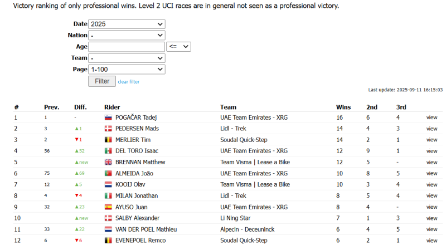Click the Italian flag beside Milan Jonathan

tap(108, 196)
